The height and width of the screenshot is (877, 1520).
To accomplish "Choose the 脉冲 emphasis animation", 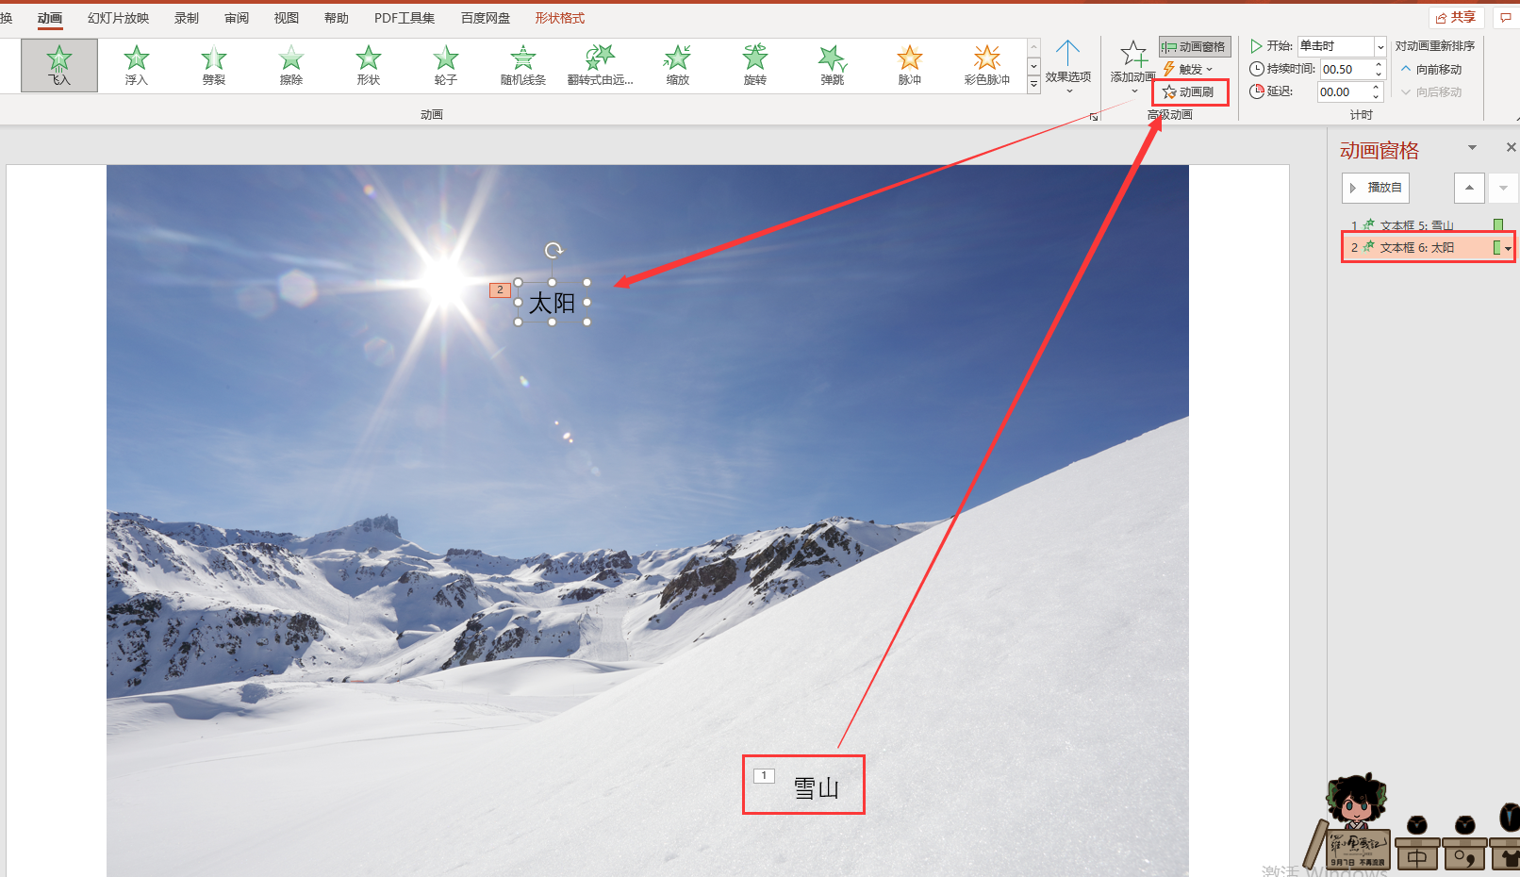I will tap(910, 65).
